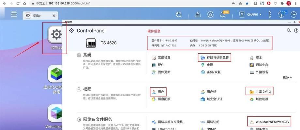Open 通知中心 notification center
Viewport: 300px width, 130px height.
259,65
